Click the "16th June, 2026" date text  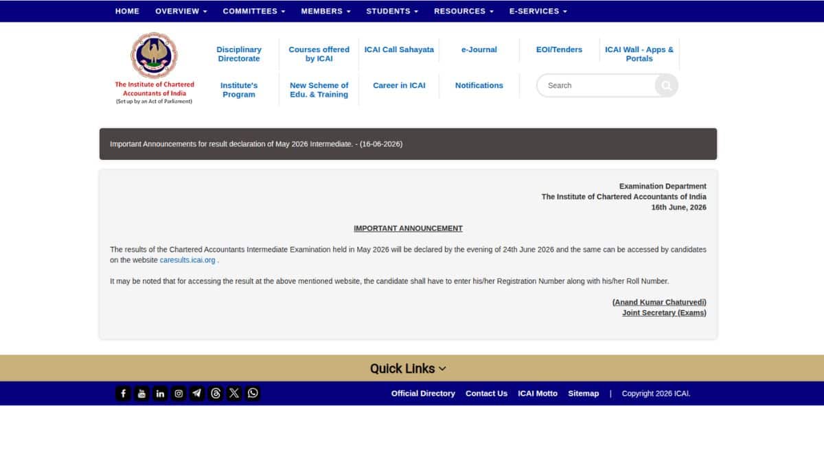[x=678, y=207]
